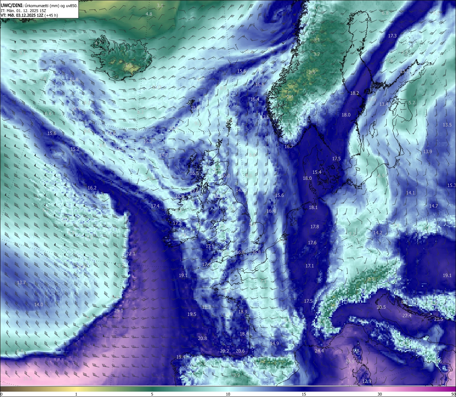Click the 18.9 value over France
456x397 pixels.
click(243, 312)
